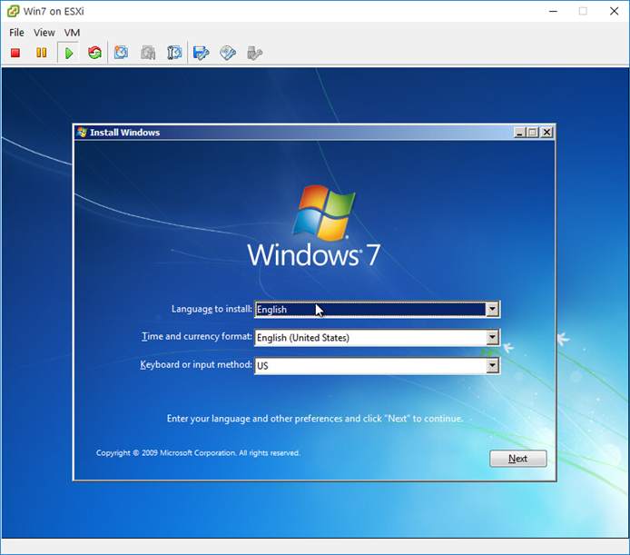Viewport: 630px width, 555px height.
Task: Maximize the Install Windows dialog
Action: coord(533,133)
